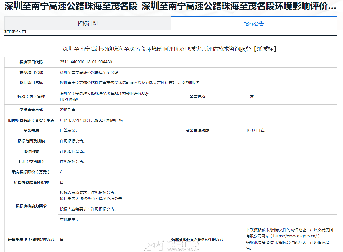Screen dimensions: 343x252
Task: Click the 自筹资金 value cell
Action: coord(68,130)
